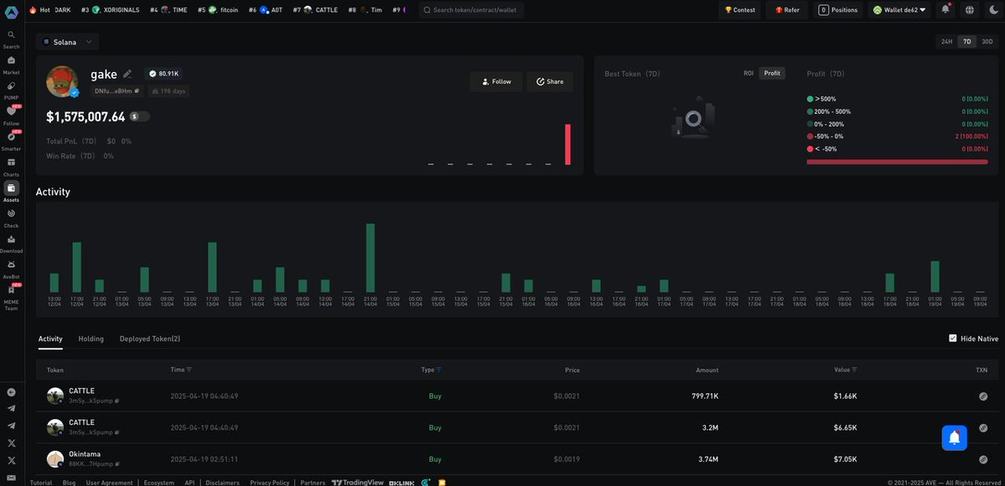The width and height of the screenshot is (1005, 486).
Task: Click the AveBot sidebar icon
Action: pyautogui.click(x=11, y=264)
